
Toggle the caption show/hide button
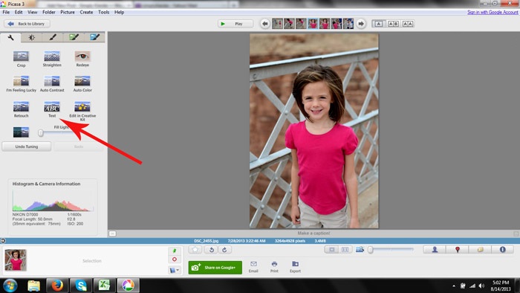tap(112, 234)
